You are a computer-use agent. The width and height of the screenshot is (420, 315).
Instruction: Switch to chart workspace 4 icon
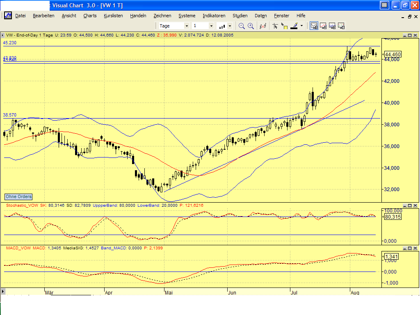(341, 25)
